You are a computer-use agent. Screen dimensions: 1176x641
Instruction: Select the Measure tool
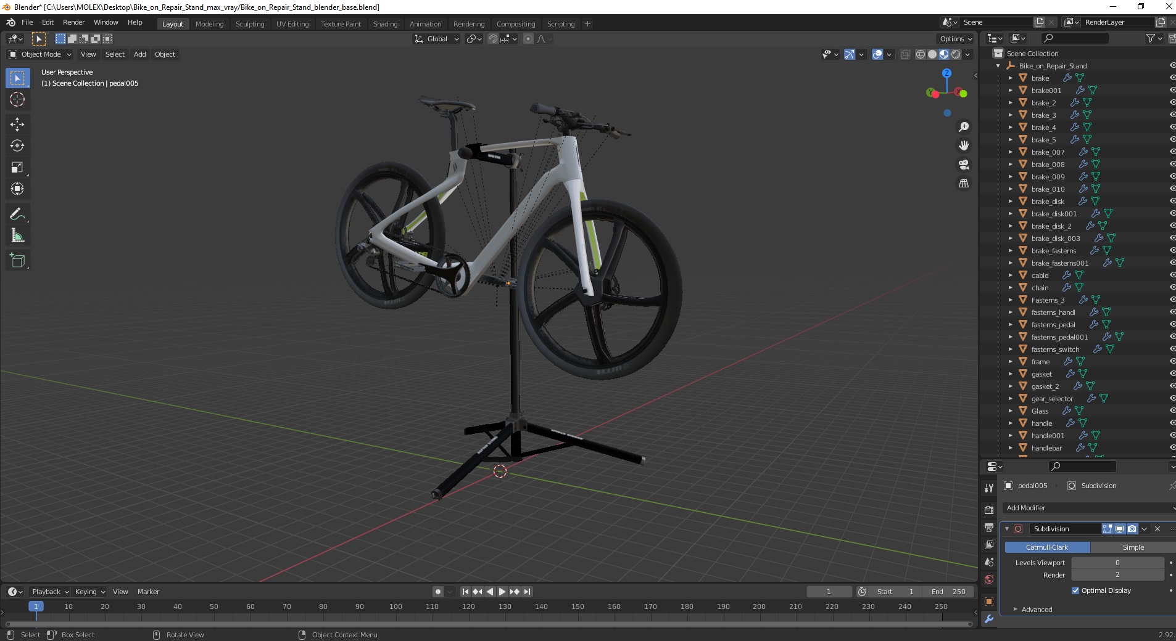point(17,236)
